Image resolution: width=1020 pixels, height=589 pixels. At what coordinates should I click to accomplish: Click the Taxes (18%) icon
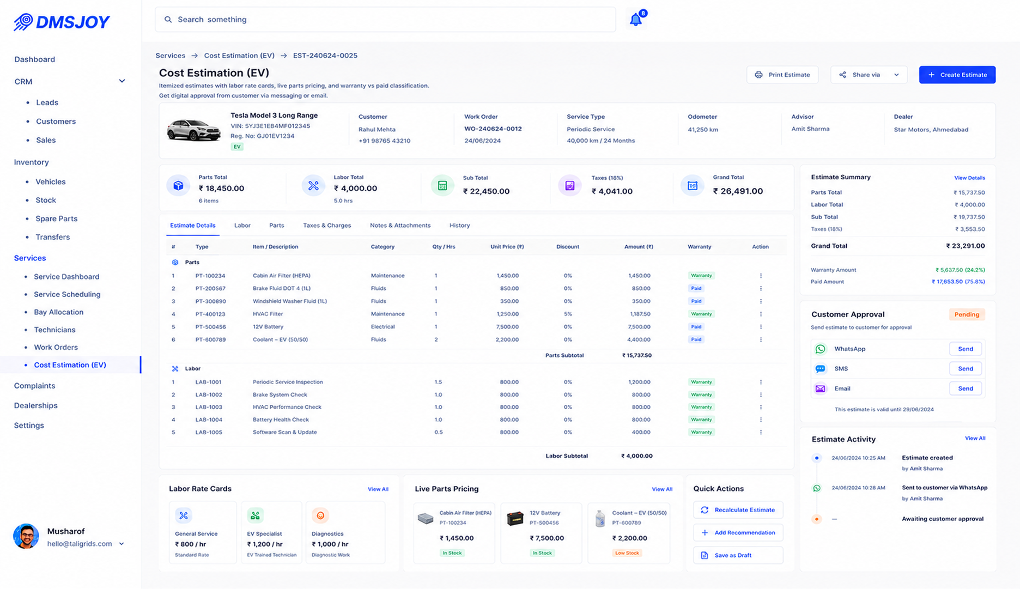click(570, 186)
